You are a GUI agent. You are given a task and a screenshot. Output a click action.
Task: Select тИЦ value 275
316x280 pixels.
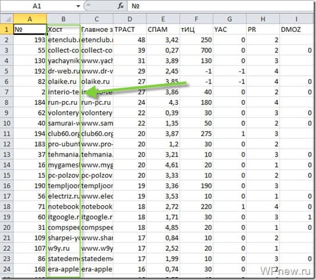coord(196,134)
